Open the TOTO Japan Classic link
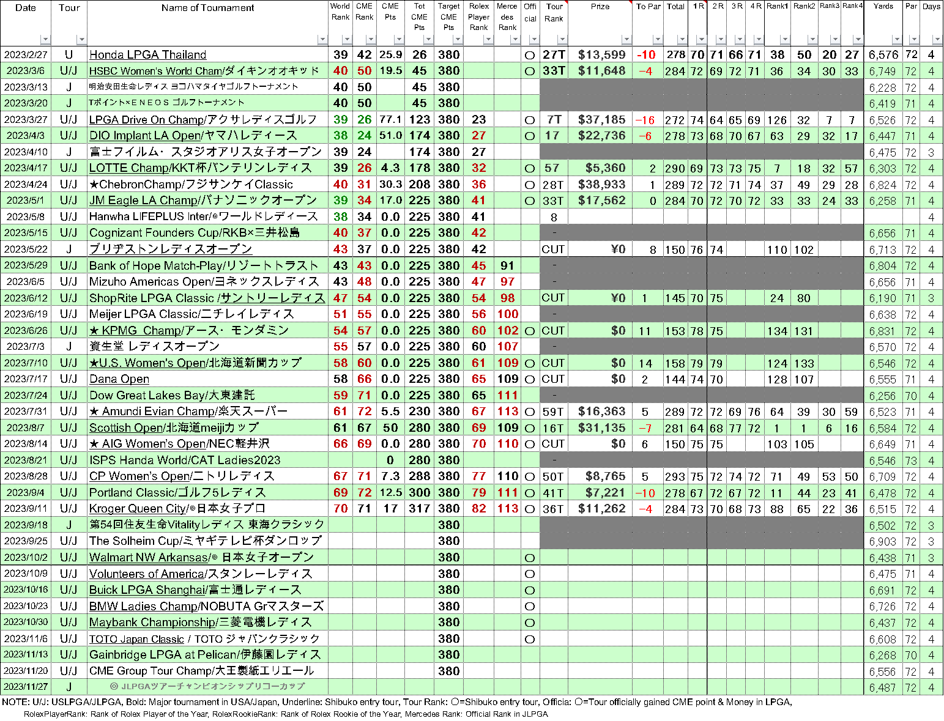The image size is (944, 721). (136, 639)
